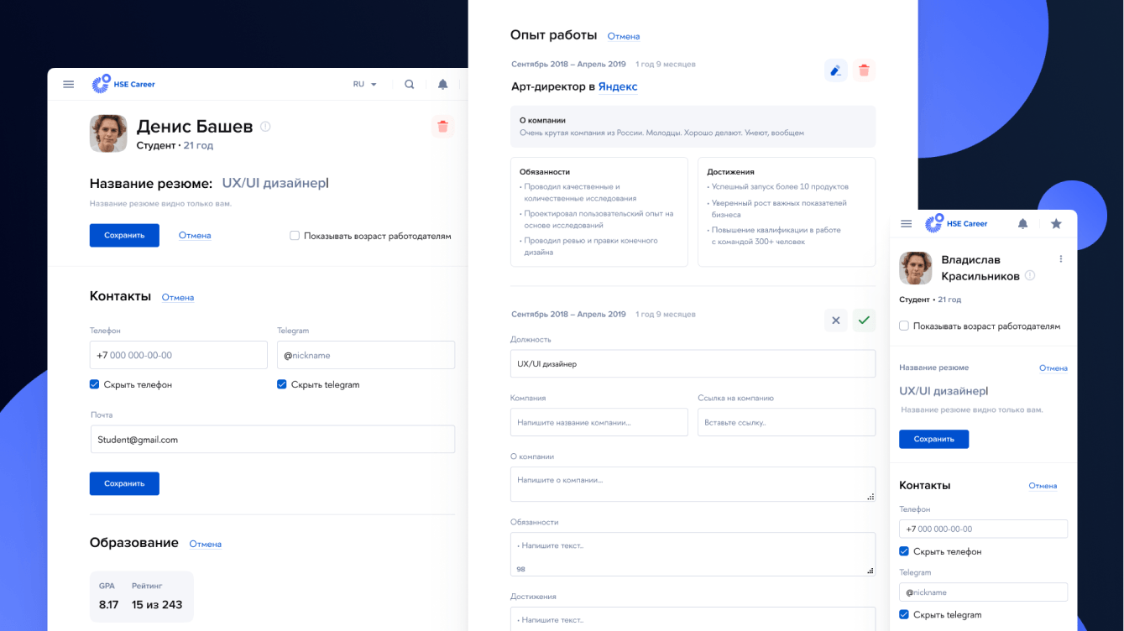
Task: Click Отмена next to Образование
Action: coord(206,544)
